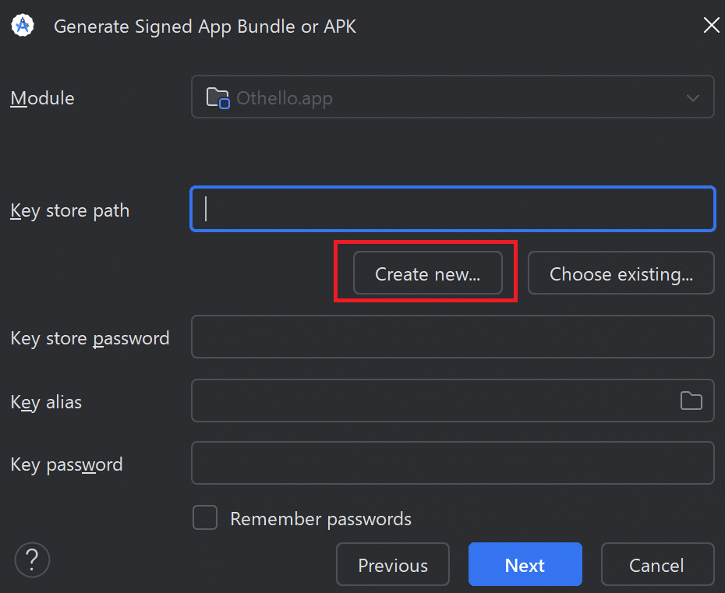Toggle Remember passwords by clicking its label
This screenshot has height=593, width=725.
click(x=320, y=518)
